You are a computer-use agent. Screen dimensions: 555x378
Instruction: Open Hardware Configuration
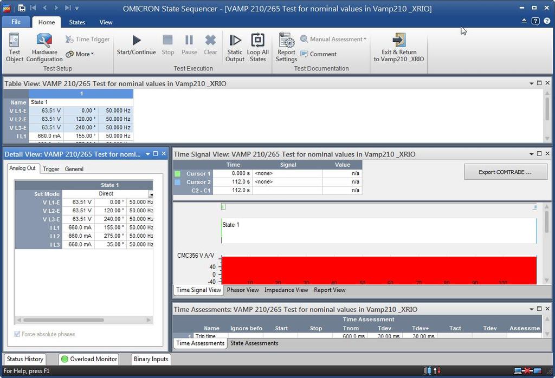(44, 48)
